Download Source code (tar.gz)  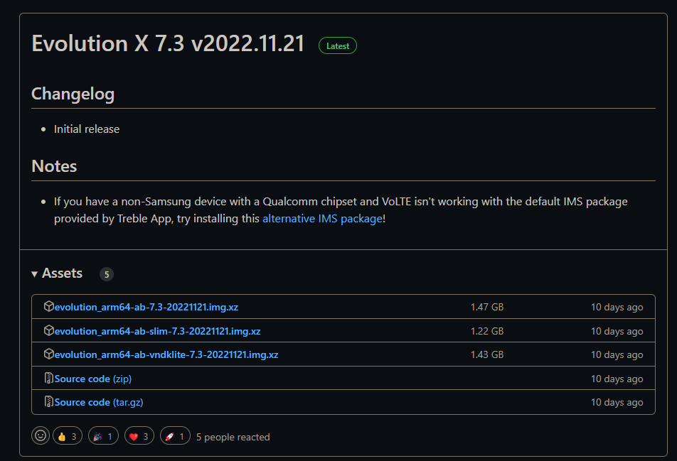click(x=99, y=402)
